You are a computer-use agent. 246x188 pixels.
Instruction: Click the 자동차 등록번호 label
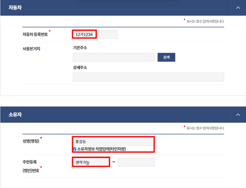[35, 34]
